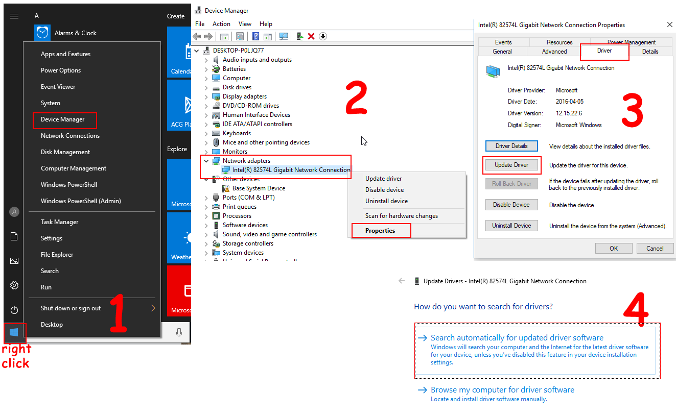Click the user account icon in Start sidebar
676x417 pixels.
[x=14, y=212]
